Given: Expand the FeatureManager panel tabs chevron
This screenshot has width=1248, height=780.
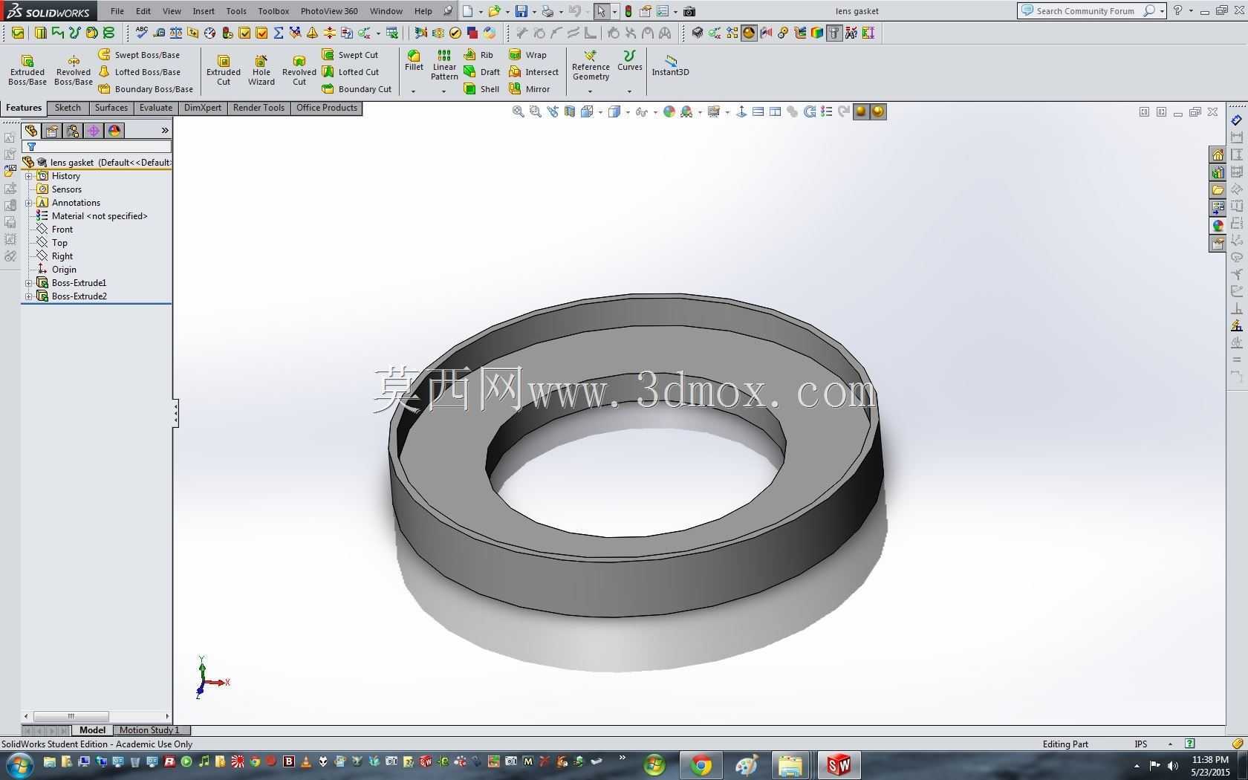Looking at the screenshot, I should [165, 131].
